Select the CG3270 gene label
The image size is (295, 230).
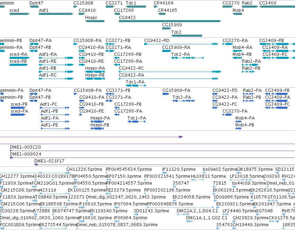[231, 3]
